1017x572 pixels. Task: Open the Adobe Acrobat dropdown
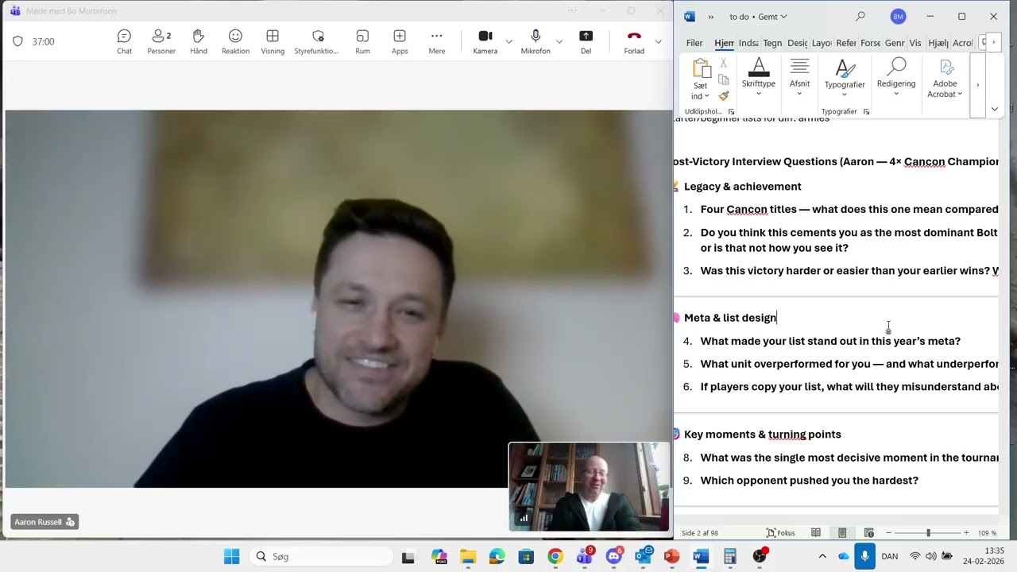pyautogui.click(x=945, y=78)
